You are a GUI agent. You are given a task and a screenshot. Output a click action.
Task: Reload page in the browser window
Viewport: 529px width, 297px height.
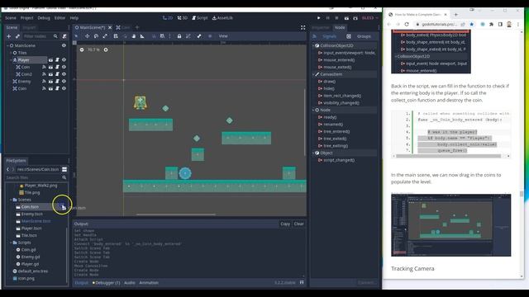pos(407,24)
